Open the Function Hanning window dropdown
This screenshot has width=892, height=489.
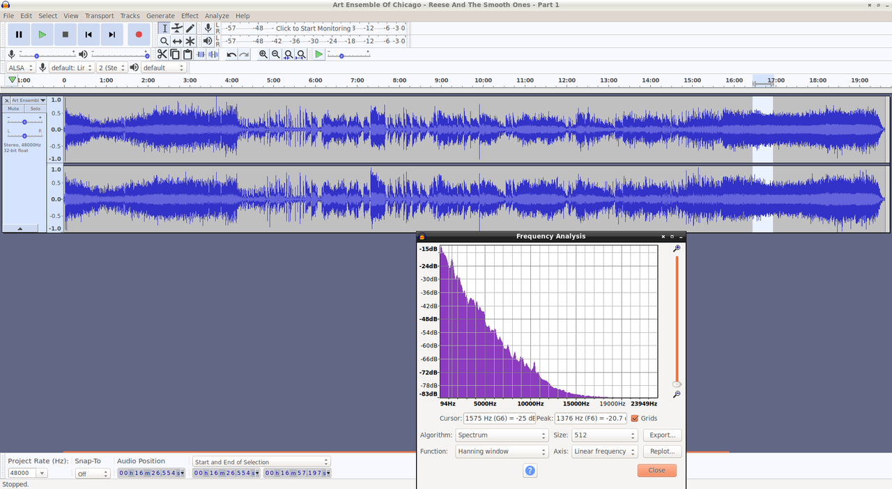(502, 451)
